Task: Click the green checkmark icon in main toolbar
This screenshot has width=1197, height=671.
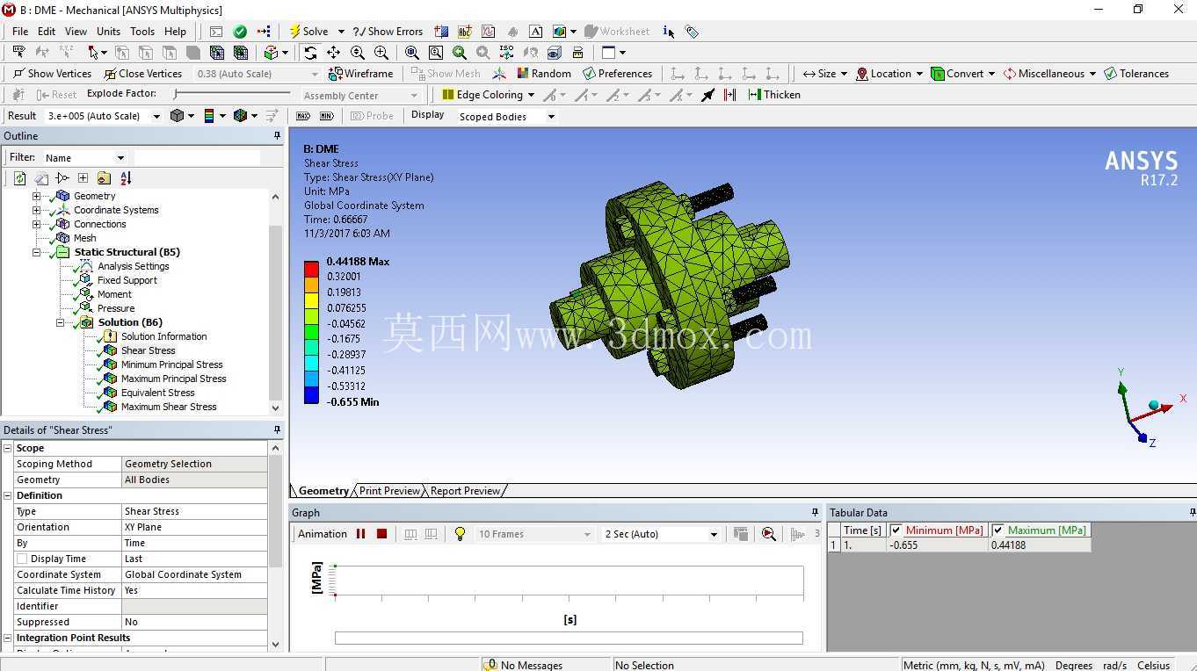Action: pos(240,32)
